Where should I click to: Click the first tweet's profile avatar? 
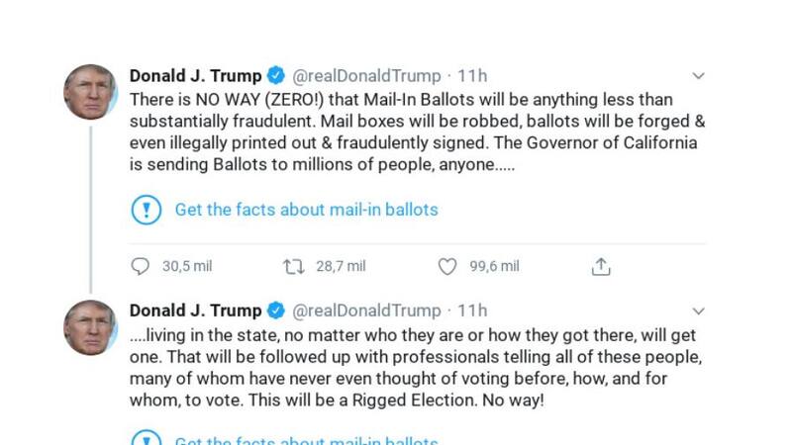click(90, 92)
